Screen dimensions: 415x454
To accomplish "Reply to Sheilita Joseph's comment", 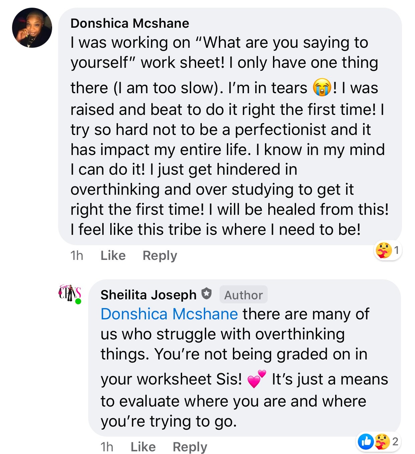I will pyautogui.click(x=190, y=447).
